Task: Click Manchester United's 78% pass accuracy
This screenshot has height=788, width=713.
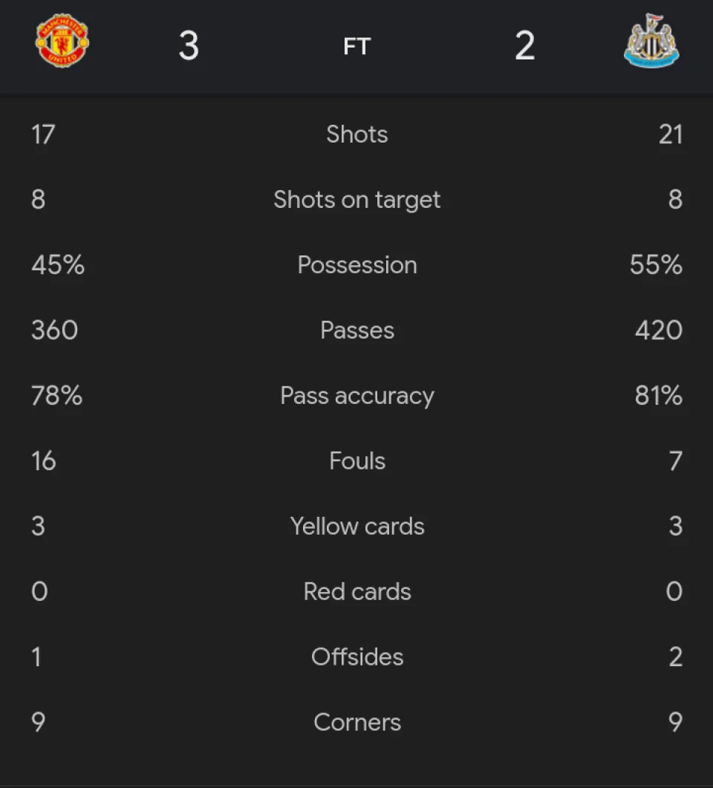Action: pos(56,396)
